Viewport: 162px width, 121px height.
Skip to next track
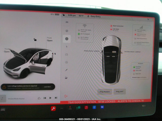pyautogui.click(x=56, y=98)
